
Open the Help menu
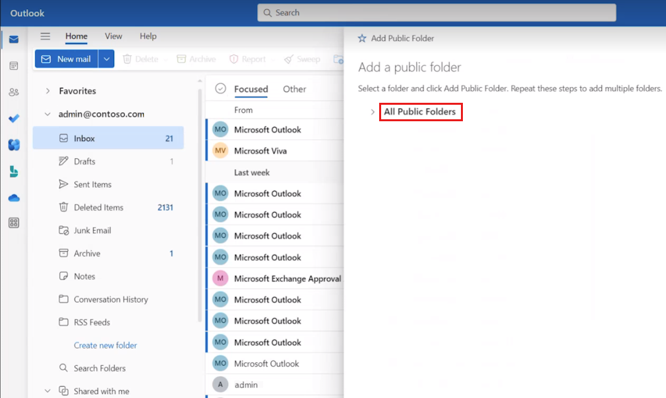coord(148,36)
